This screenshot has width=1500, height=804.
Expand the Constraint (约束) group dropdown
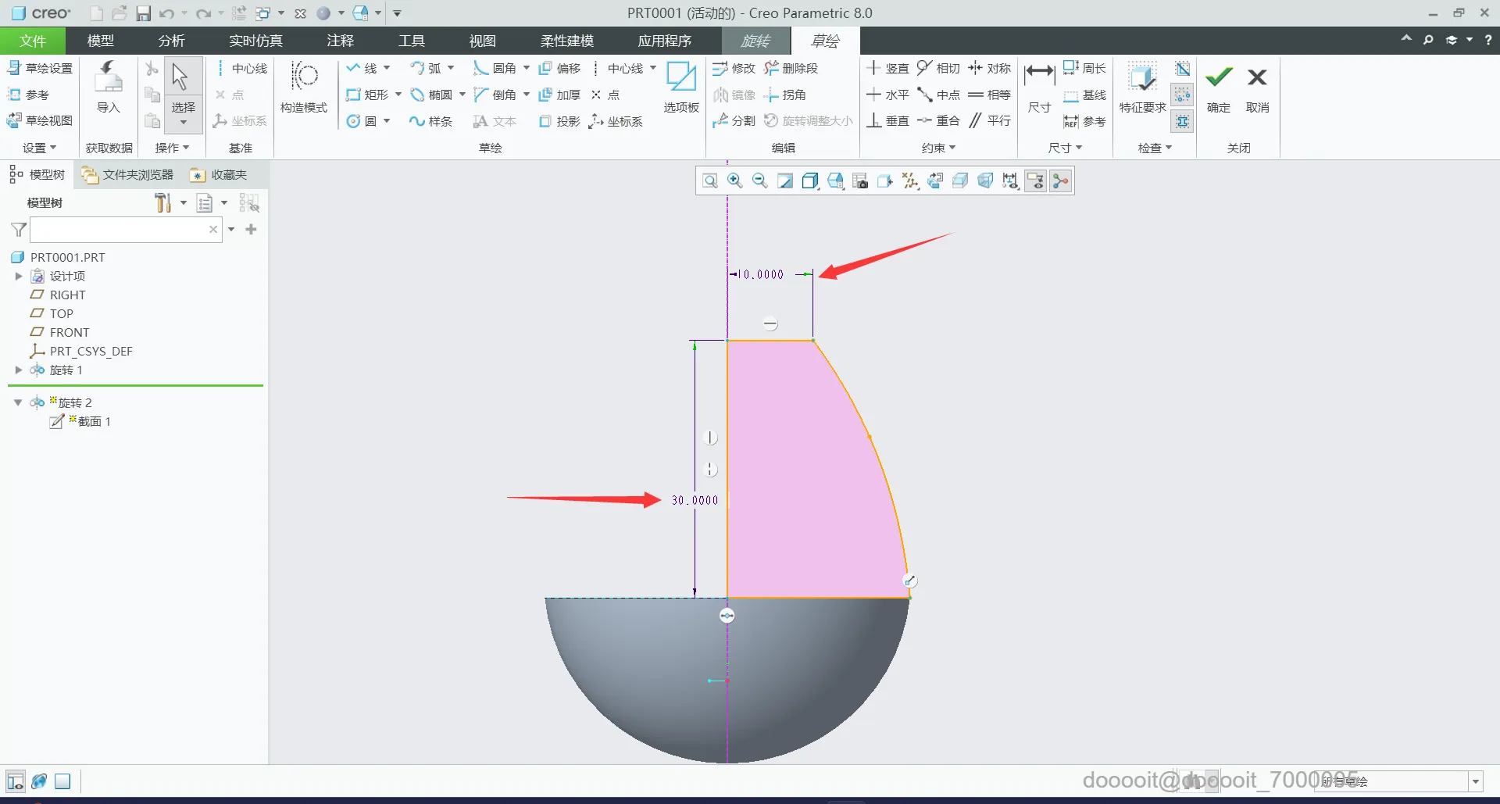pos(938,148)
